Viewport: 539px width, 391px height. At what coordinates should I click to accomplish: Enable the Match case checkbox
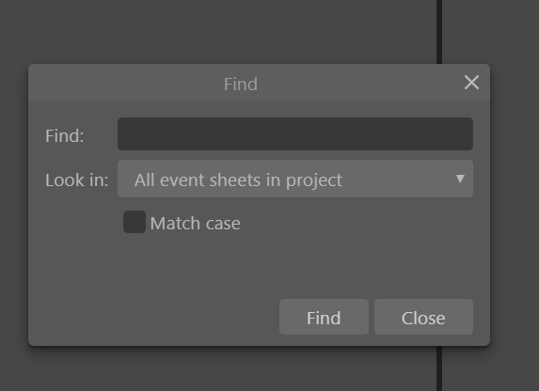[x=135, y=222]
